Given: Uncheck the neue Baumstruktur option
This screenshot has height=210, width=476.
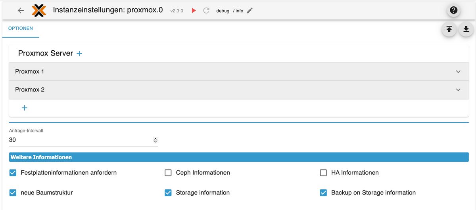Looking at the screenshot, I should (13, 193).
